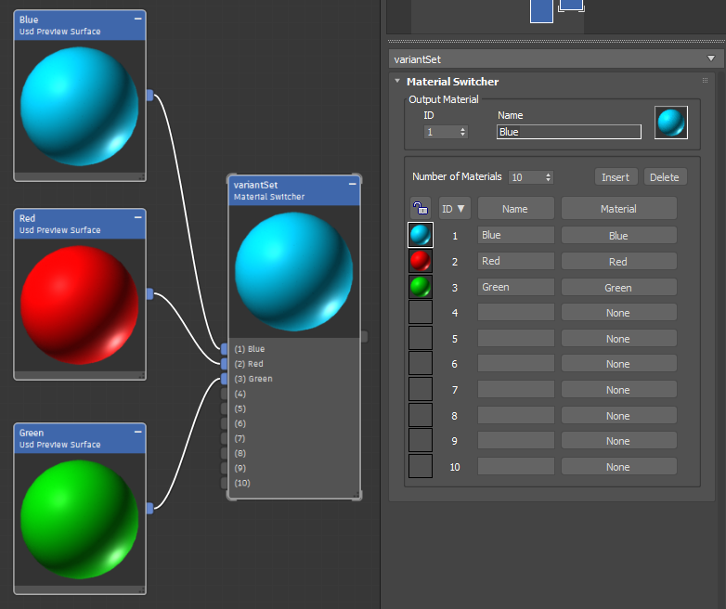Sort by the ID column header

(x=454, y=208)
